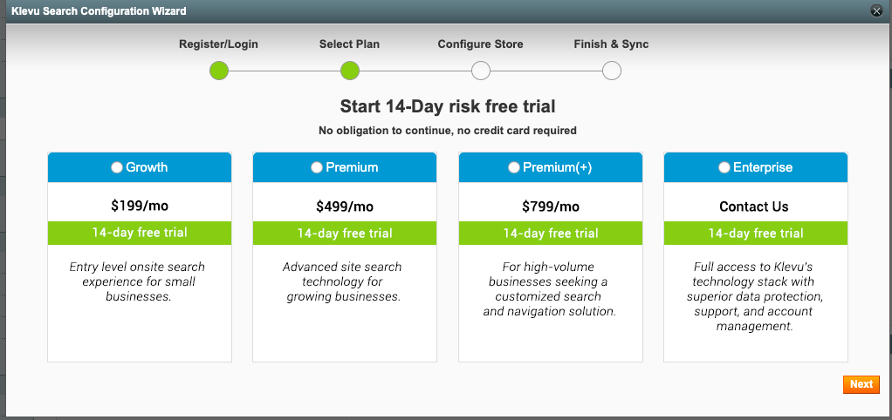Click the Configure Store step circle
This screenshot has height=420, width=892.
pyautogui.click(x=481, y=71)
